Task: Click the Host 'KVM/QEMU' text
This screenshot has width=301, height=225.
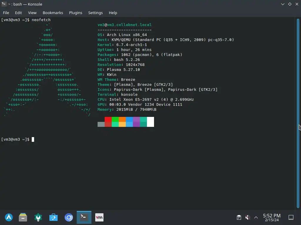Action: coord(121,40)
